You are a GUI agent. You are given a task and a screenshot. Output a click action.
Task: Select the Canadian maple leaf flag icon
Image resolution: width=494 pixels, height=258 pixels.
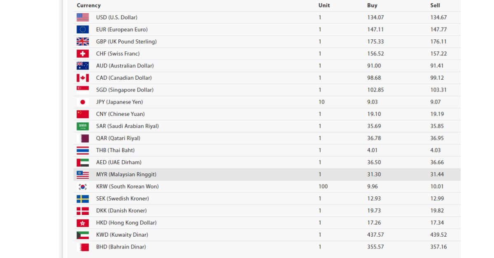(82, 78)
